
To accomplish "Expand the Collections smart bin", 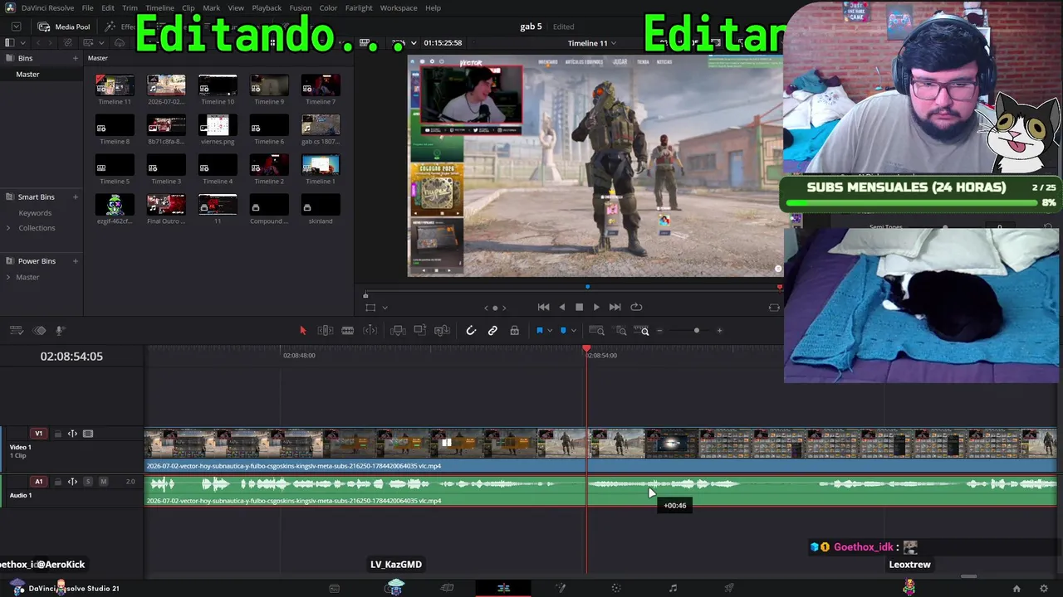I will (x=8, y=228).
